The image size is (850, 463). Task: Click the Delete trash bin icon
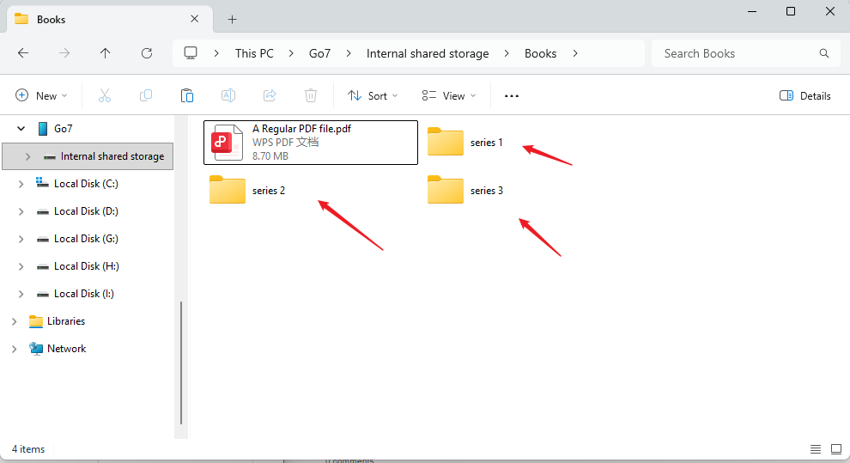click(x=311, y=96)
